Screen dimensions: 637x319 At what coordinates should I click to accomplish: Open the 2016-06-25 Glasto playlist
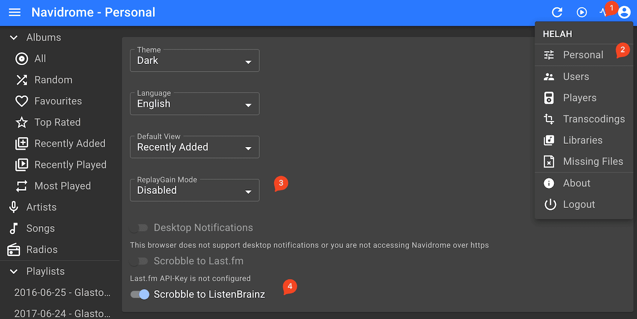point(62,292)
